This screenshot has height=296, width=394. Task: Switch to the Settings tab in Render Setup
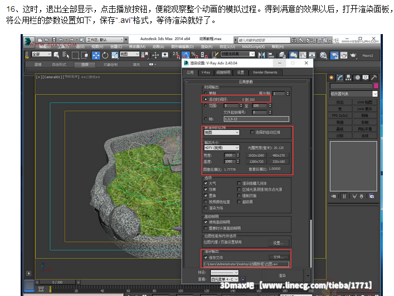click(240, 73)
